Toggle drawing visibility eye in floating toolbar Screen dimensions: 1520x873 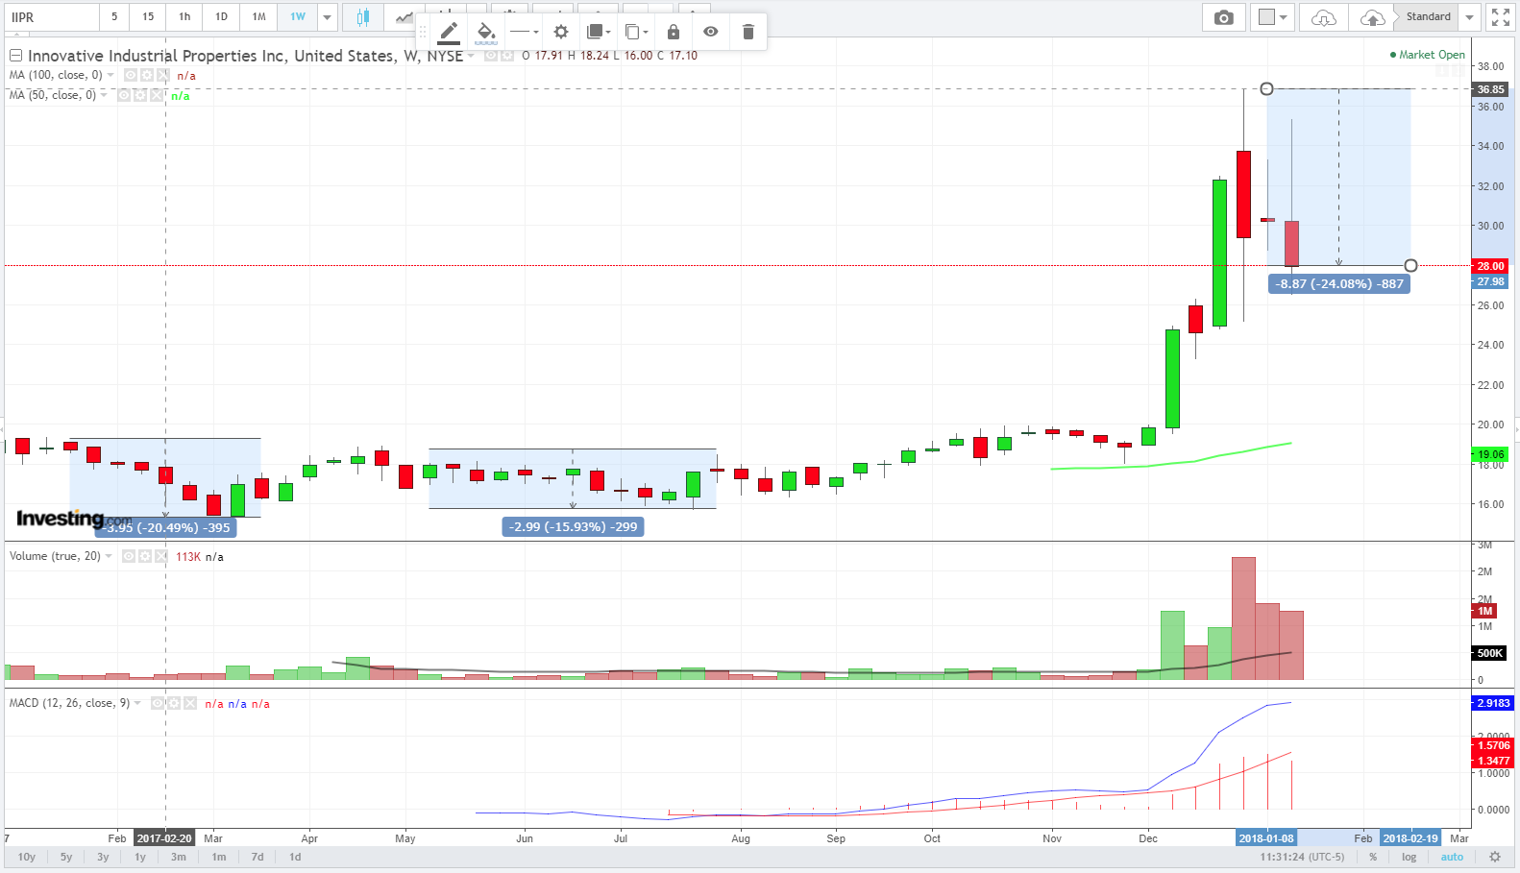711,33
